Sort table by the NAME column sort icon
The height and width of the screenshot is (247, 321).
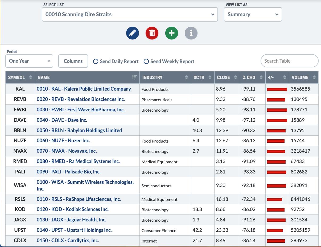(x=134, y=78)
